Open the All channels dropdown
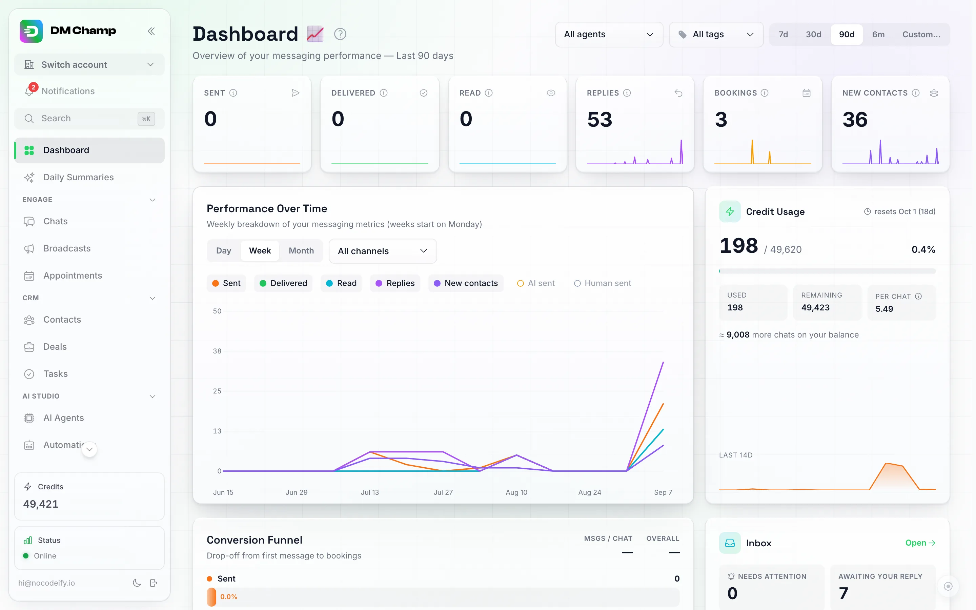The image size is (976, 610). pos(383,251)
